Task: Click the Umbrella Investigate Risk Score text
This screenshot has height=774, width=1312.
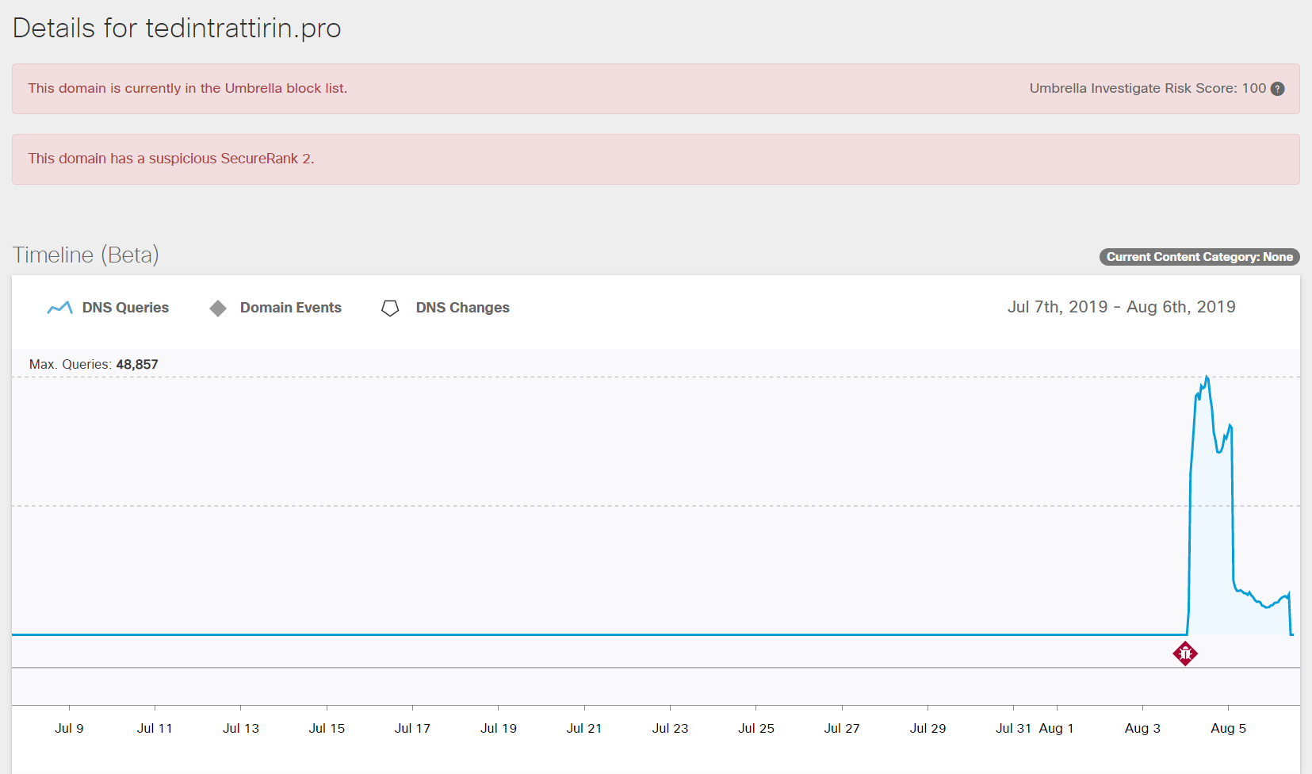Action: pyautogui.click(x=1147, y=88)
